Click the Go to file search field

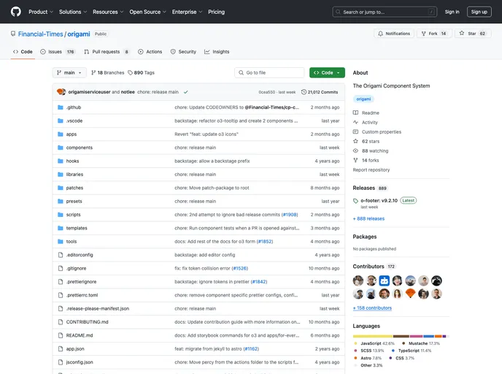pos(269,73)
